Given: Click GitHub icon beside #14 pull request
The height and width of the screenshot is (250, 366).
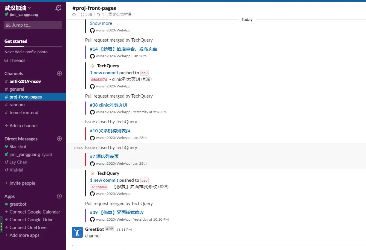Looking at the screenshot, I should click(92, 56).
